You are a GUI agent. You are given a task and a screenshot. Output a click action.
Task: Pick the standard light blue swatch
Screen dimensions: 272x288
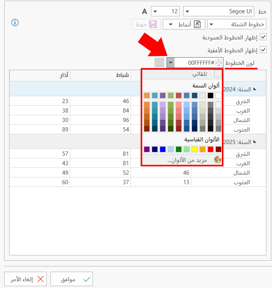pyautogui.click(x=171, y=149)
